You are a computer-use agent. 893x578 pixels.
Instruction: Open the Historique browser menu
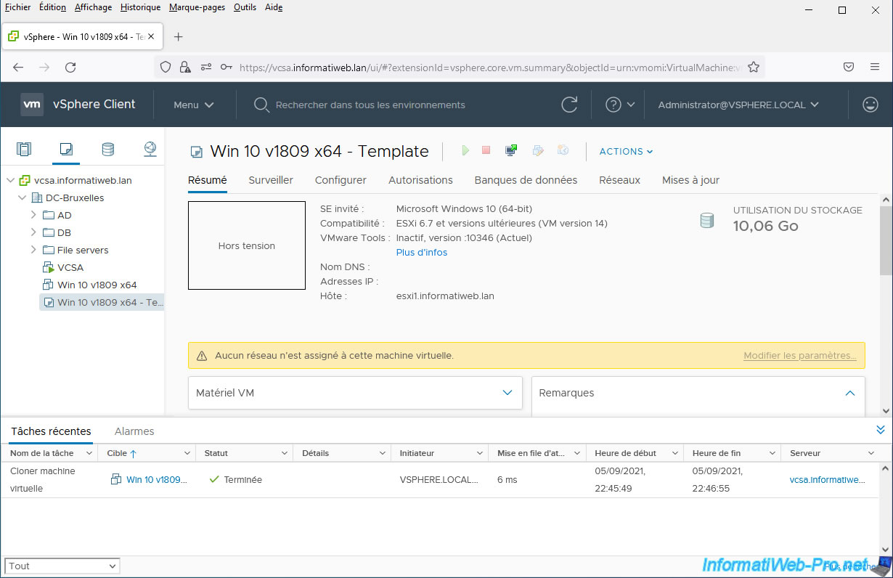click(141, 7)
